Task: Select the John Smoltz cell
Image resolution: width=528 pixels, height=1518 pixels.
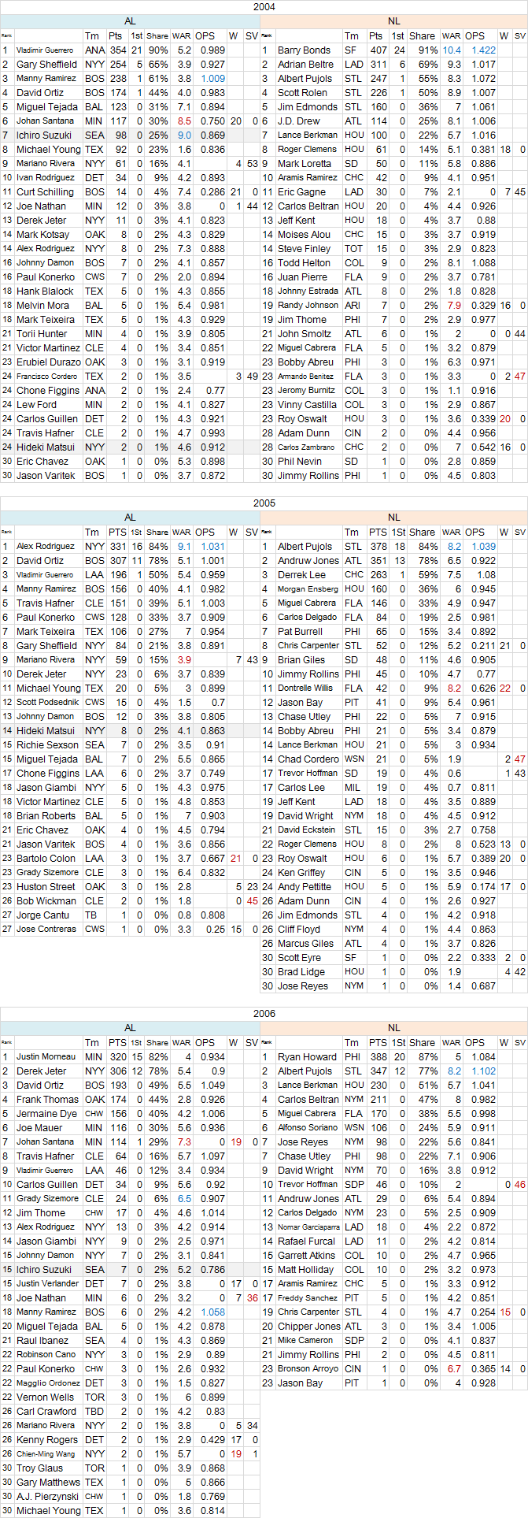Action: click(x=308, y=334)
